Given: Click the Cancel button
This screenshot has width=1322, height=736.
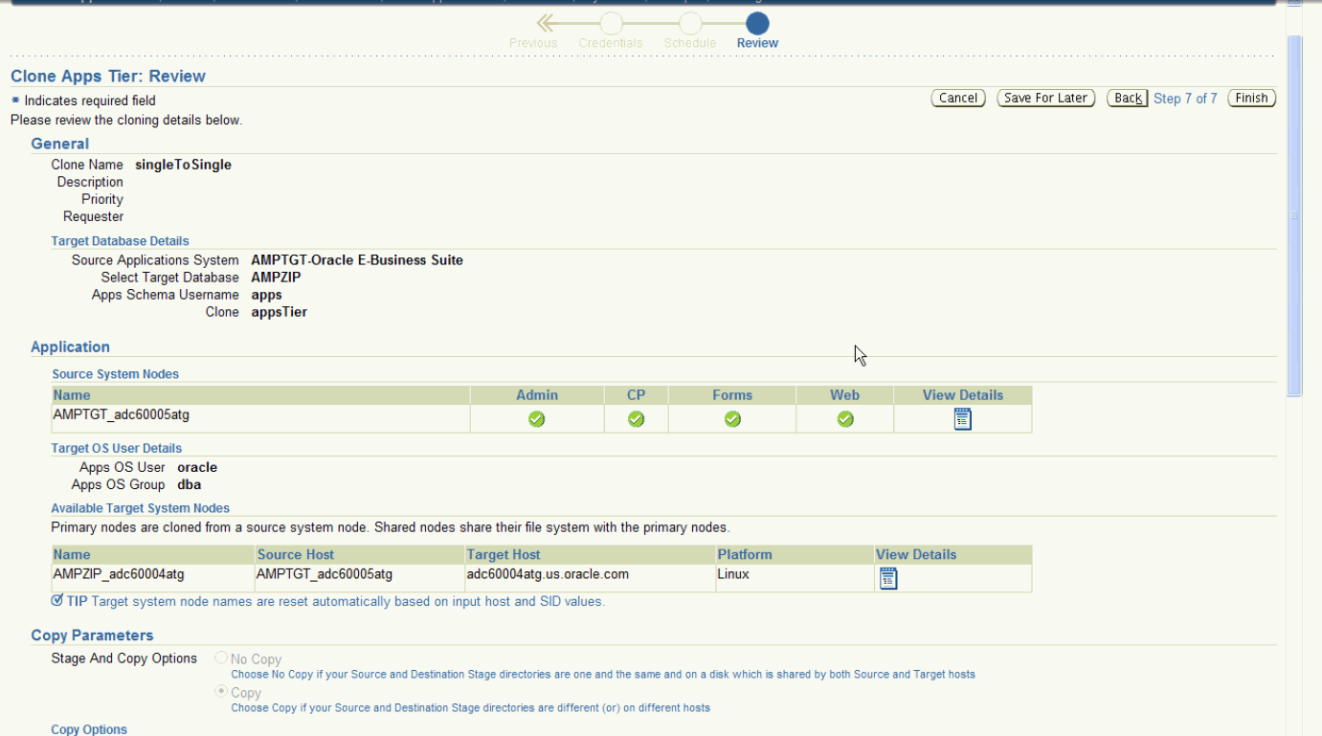Looking at the screenshot, I should 958,99.
